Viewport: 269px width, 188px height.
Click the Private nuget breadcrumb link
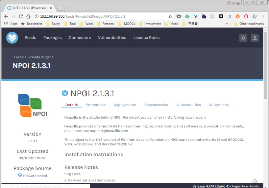pos(40,57)
